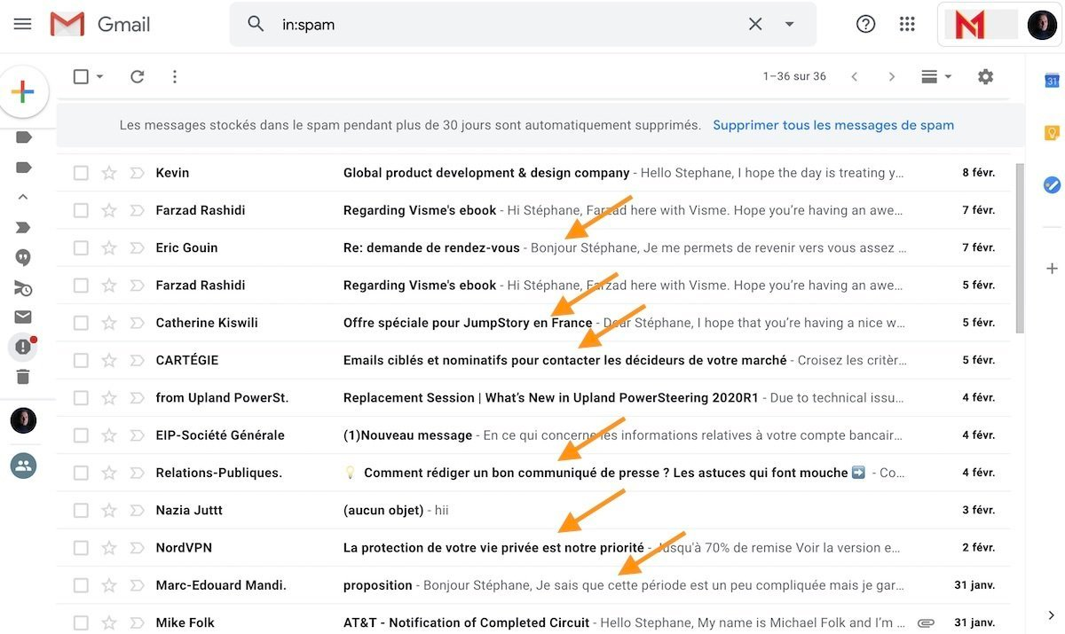Star the email from Eric Gouin
The height and width of the screenshot is (634, 1065).
coord(108,247)
